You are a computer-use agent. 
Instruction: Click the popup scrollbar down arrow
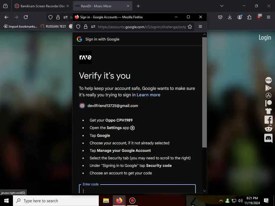(204, 191)
